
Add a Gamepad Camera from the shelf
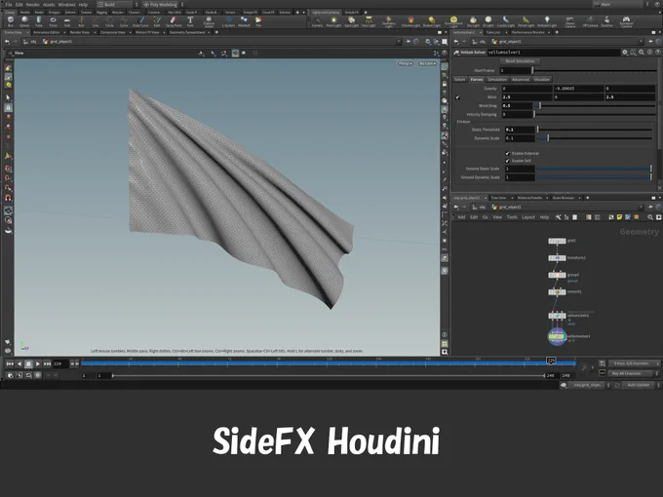[626, 21]
